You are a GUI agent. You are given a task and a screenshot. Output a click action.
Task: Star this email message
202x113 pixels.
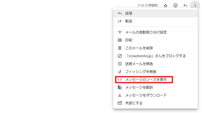click(x=166, y=6)
